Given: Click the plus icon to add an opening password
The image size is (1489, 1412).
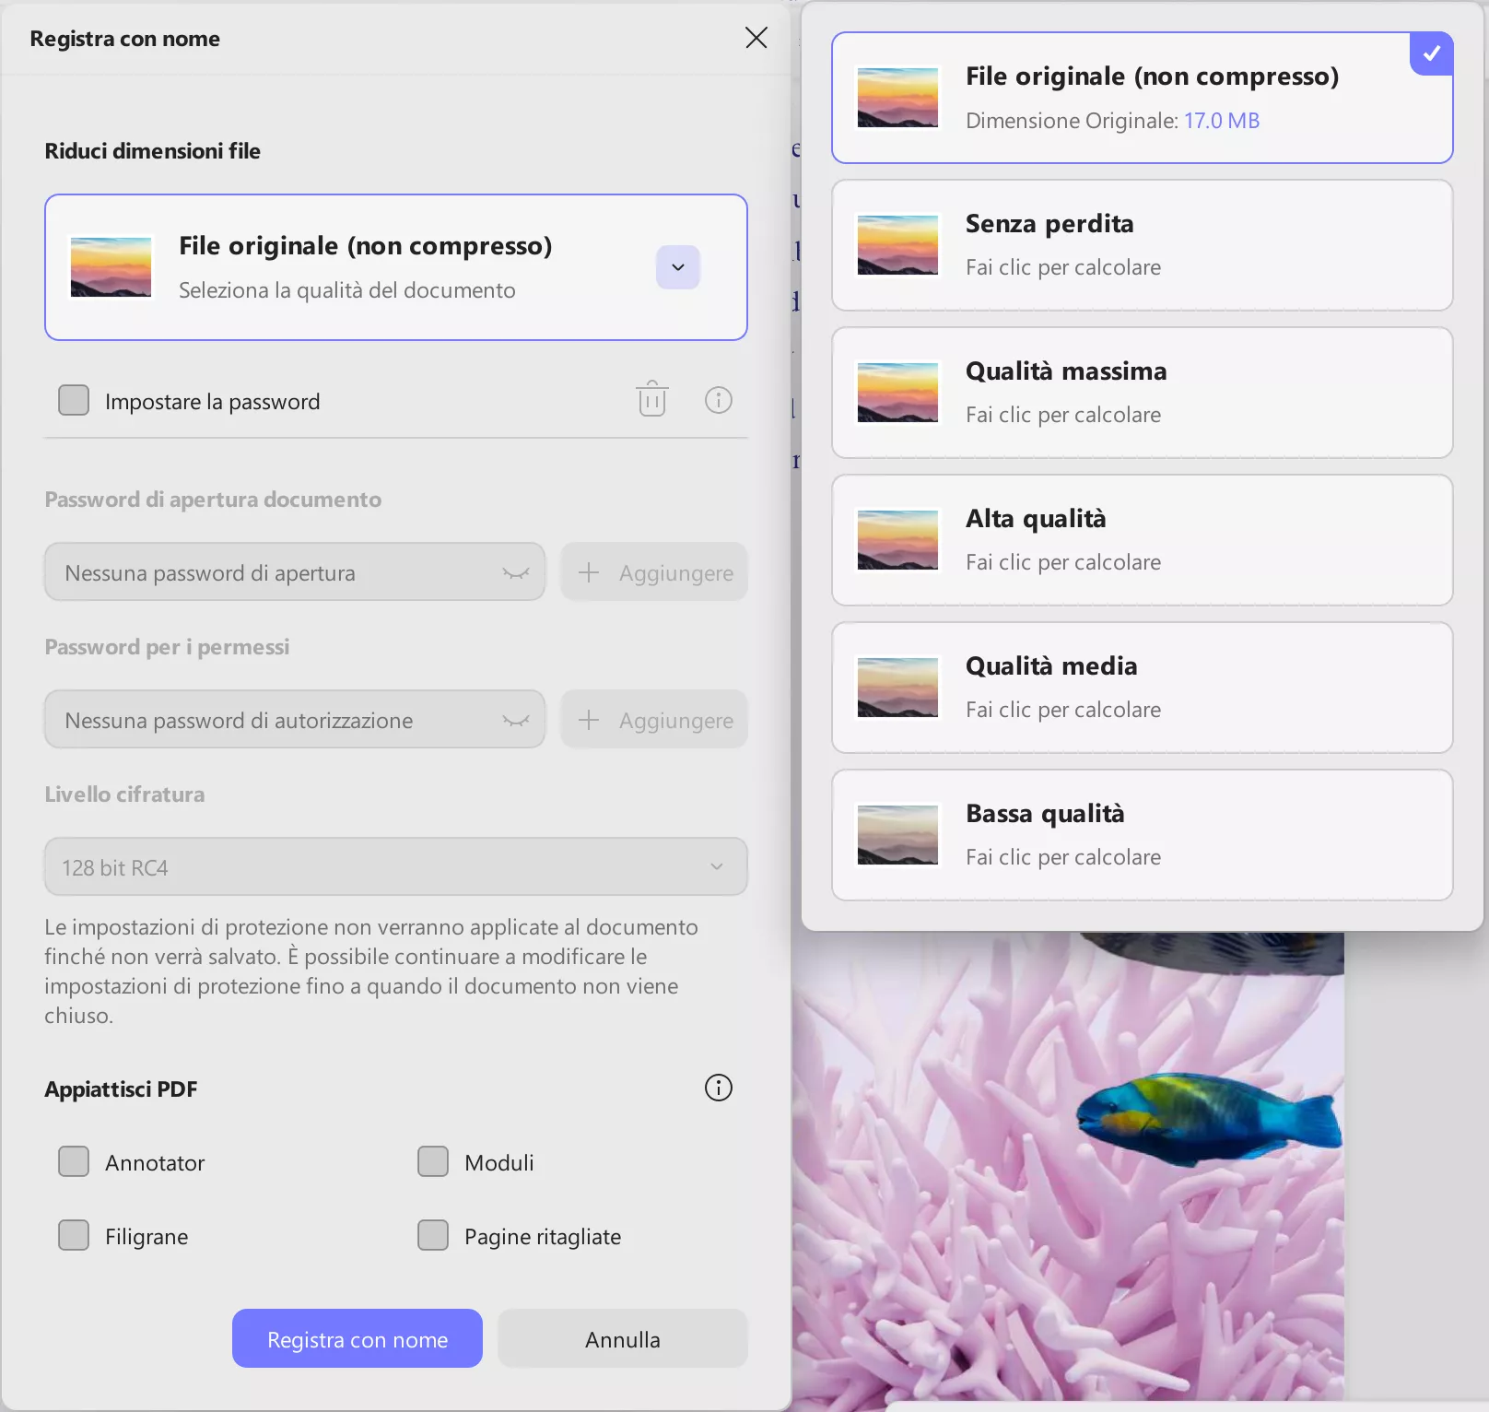Looking at the screenshot, I should (587, 571).
